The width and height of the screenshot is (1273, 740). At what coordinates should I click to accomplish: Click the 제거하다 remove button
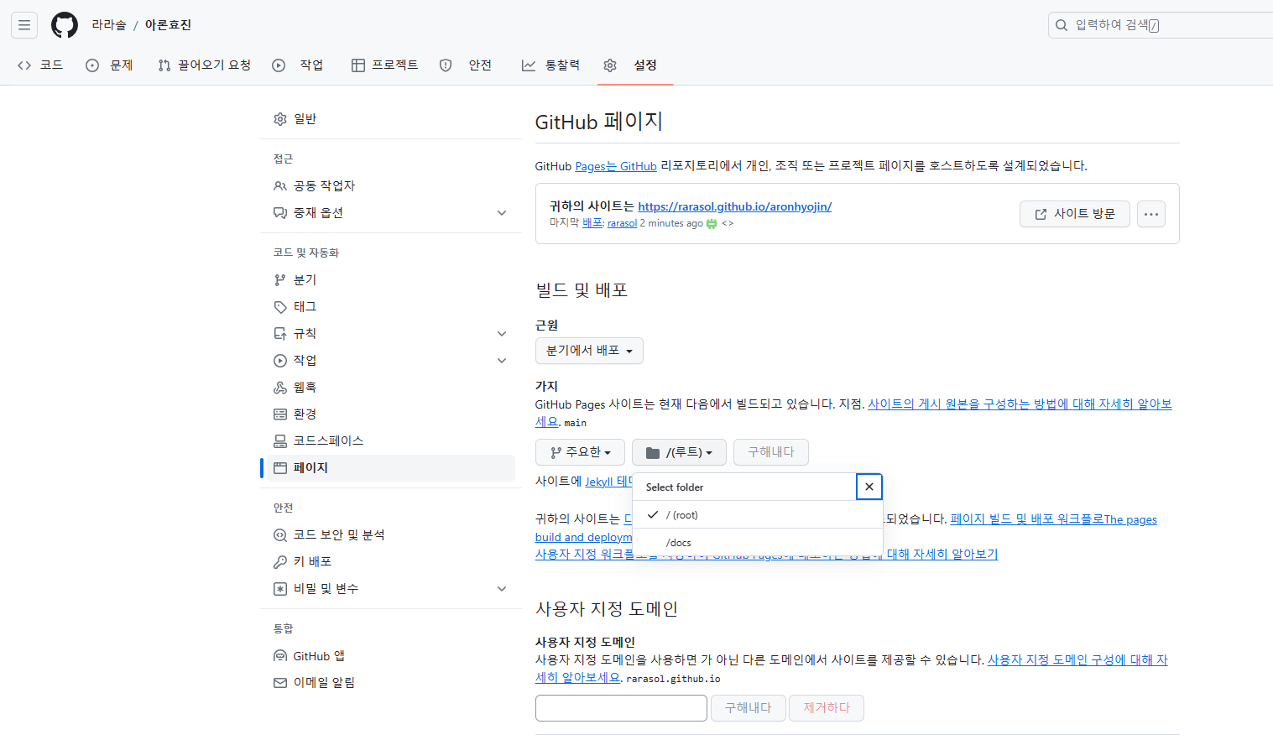(x=827, y=708)
